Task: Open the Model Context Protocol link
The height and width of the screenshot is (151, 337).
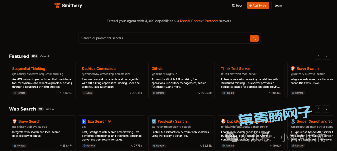Action: point(199,21)
